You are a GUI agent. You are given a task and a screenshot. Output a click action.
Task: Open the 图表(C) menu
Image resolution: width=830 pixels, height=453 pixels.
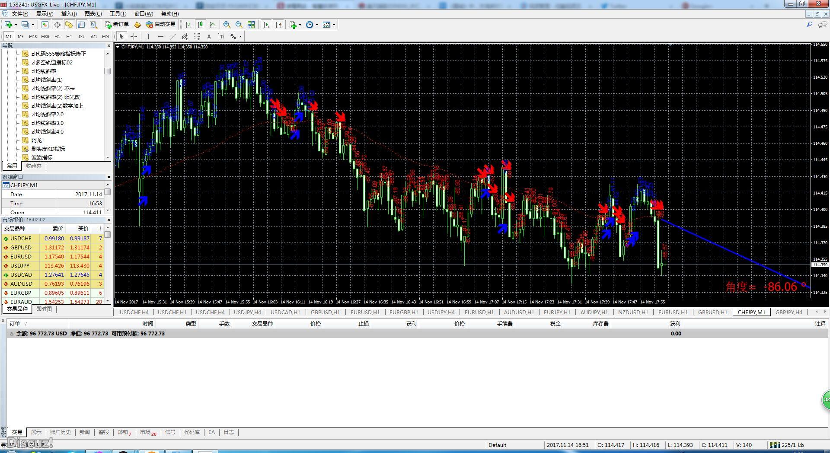93,14
